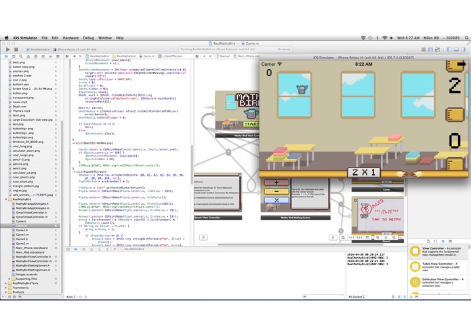Show the Object library in Utilities
Viewport: 471px width, 335px height.
[x=443, y=241]
